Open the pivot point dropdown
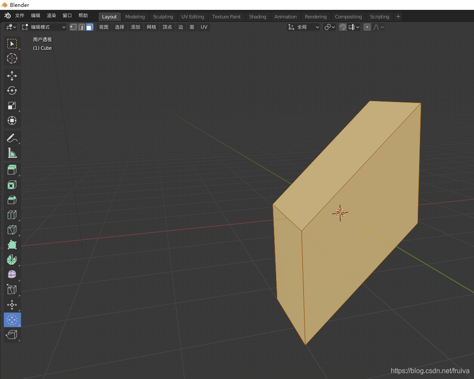The width and height of the screenshot is (474, 379). tap(329, 27)
